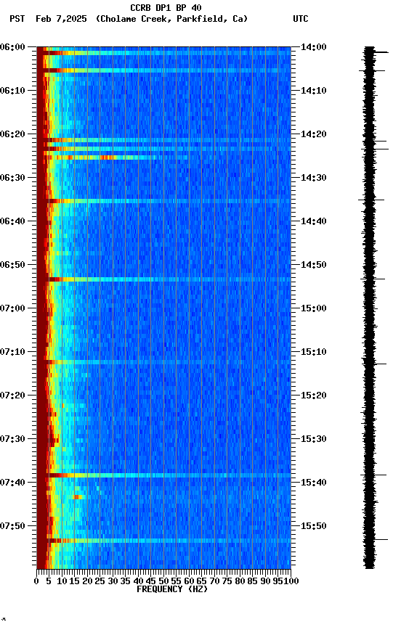Click the event band near 07:12 PST

tap(163, 362)
